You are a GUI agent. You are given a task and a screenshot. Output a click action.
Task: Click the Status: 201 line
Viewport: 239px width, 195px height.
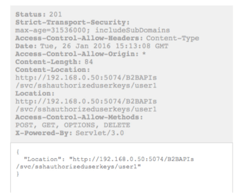point(39,14)
